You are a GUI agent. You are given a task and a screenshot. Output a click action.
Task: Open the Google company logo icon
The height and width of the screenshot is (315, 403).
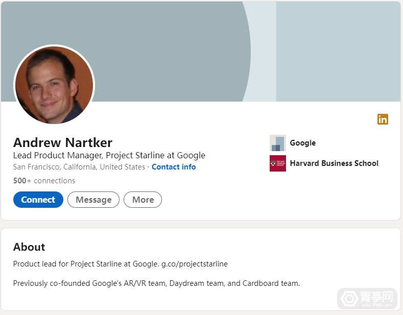tap(277, 143)
